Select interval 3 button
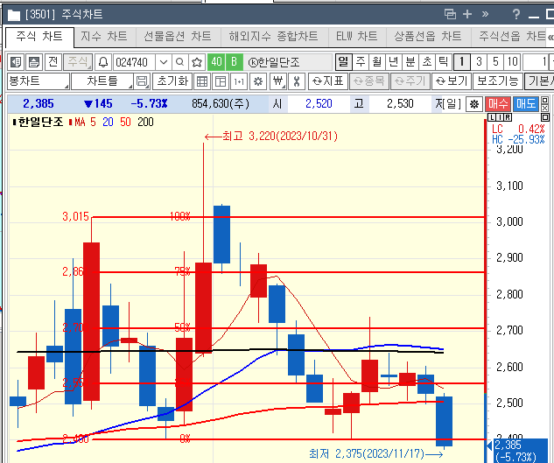This screenshot has width=554, height=463. [479, 62]
